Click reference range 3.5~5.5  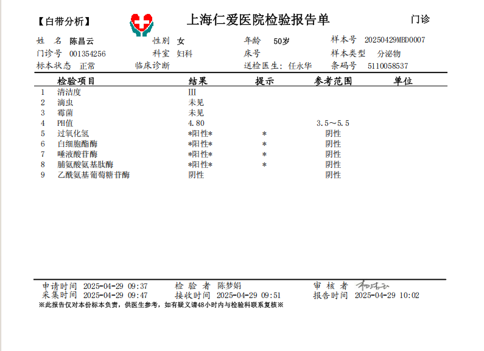tap(333, 123)
